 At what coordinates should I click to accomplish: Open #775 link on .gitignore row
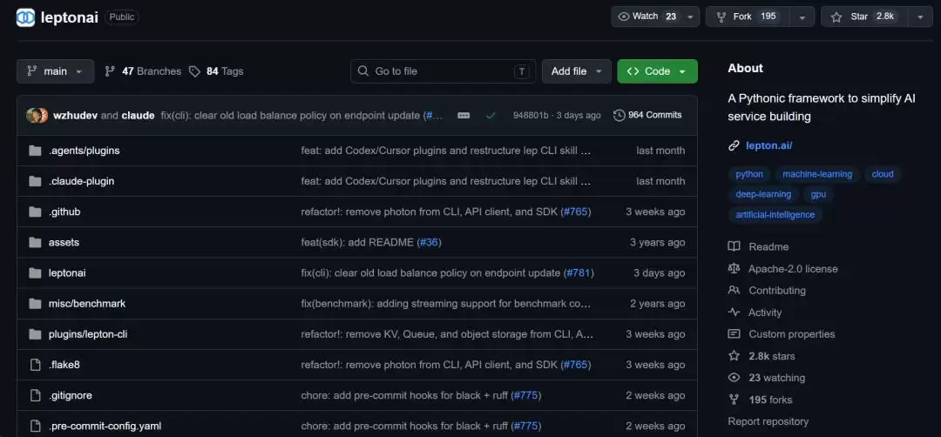pyautogui.click(x=526, y=395)
